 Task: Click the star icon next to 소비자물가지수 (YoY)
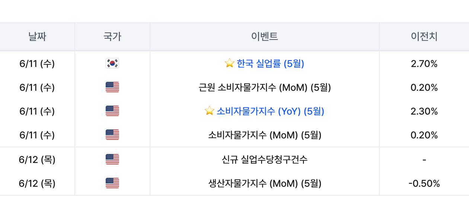[x=210, y=111]
